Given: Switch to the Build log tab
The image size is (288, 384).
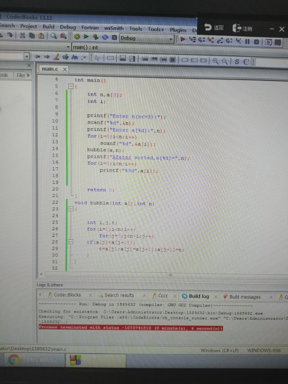Looking at the screenshot, I should [198, 296].
